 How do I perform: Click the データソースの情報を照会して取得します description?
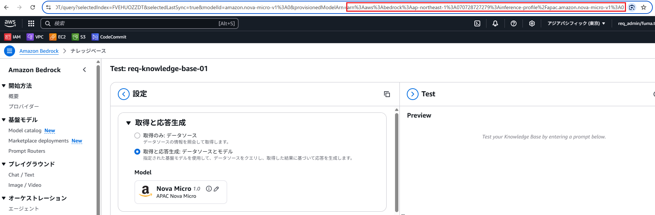pos(186,142)
